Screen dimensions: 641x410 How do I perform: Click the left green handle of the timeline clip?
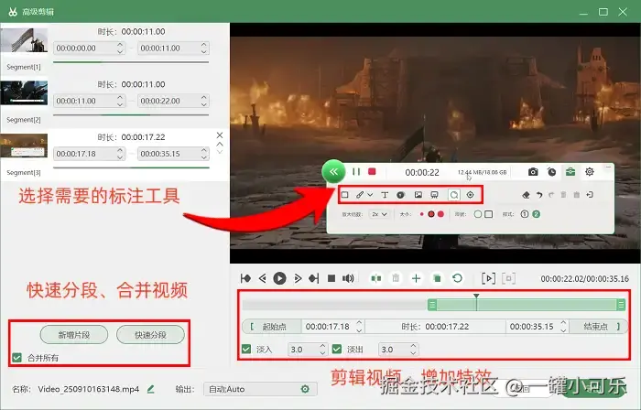point(432,305)
